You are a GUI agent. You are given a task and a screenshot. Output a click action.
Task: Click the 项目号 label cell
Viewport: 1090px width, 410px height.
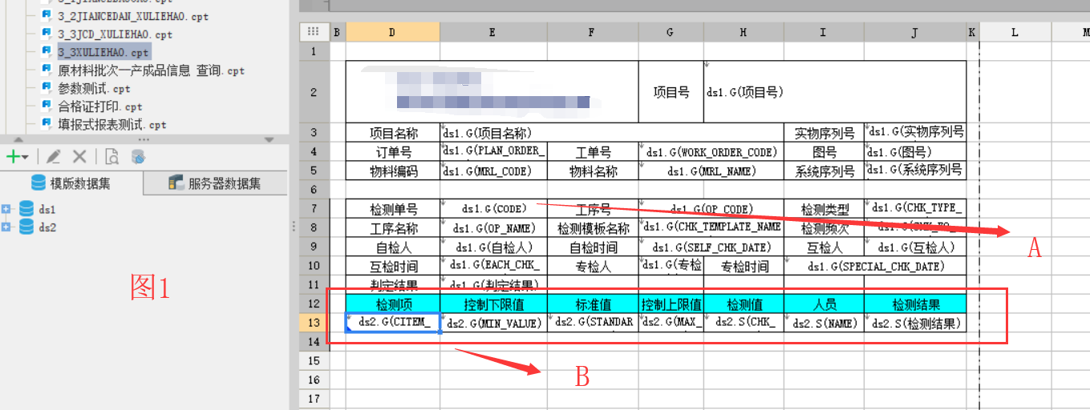coord(671,92)
